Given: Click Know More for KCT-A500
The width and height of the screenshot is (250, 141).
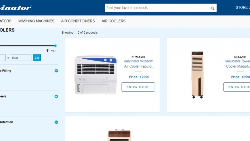Looking at the screenshot, I should pos(237,87).
